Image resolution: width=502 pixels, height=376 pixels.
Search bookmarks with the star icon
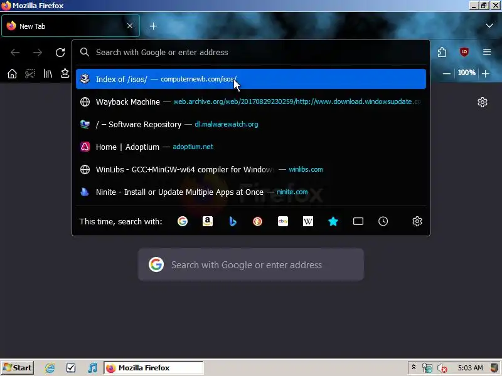coord(333,221)
